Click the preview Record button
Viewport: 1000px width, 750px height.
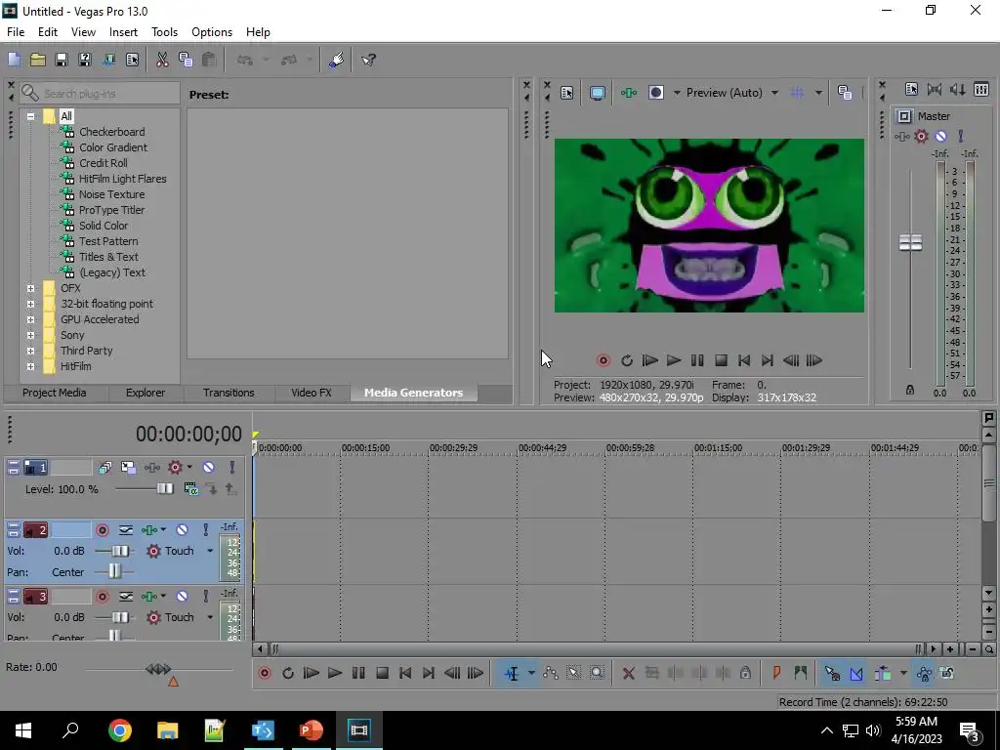click(x=604, y=360)
